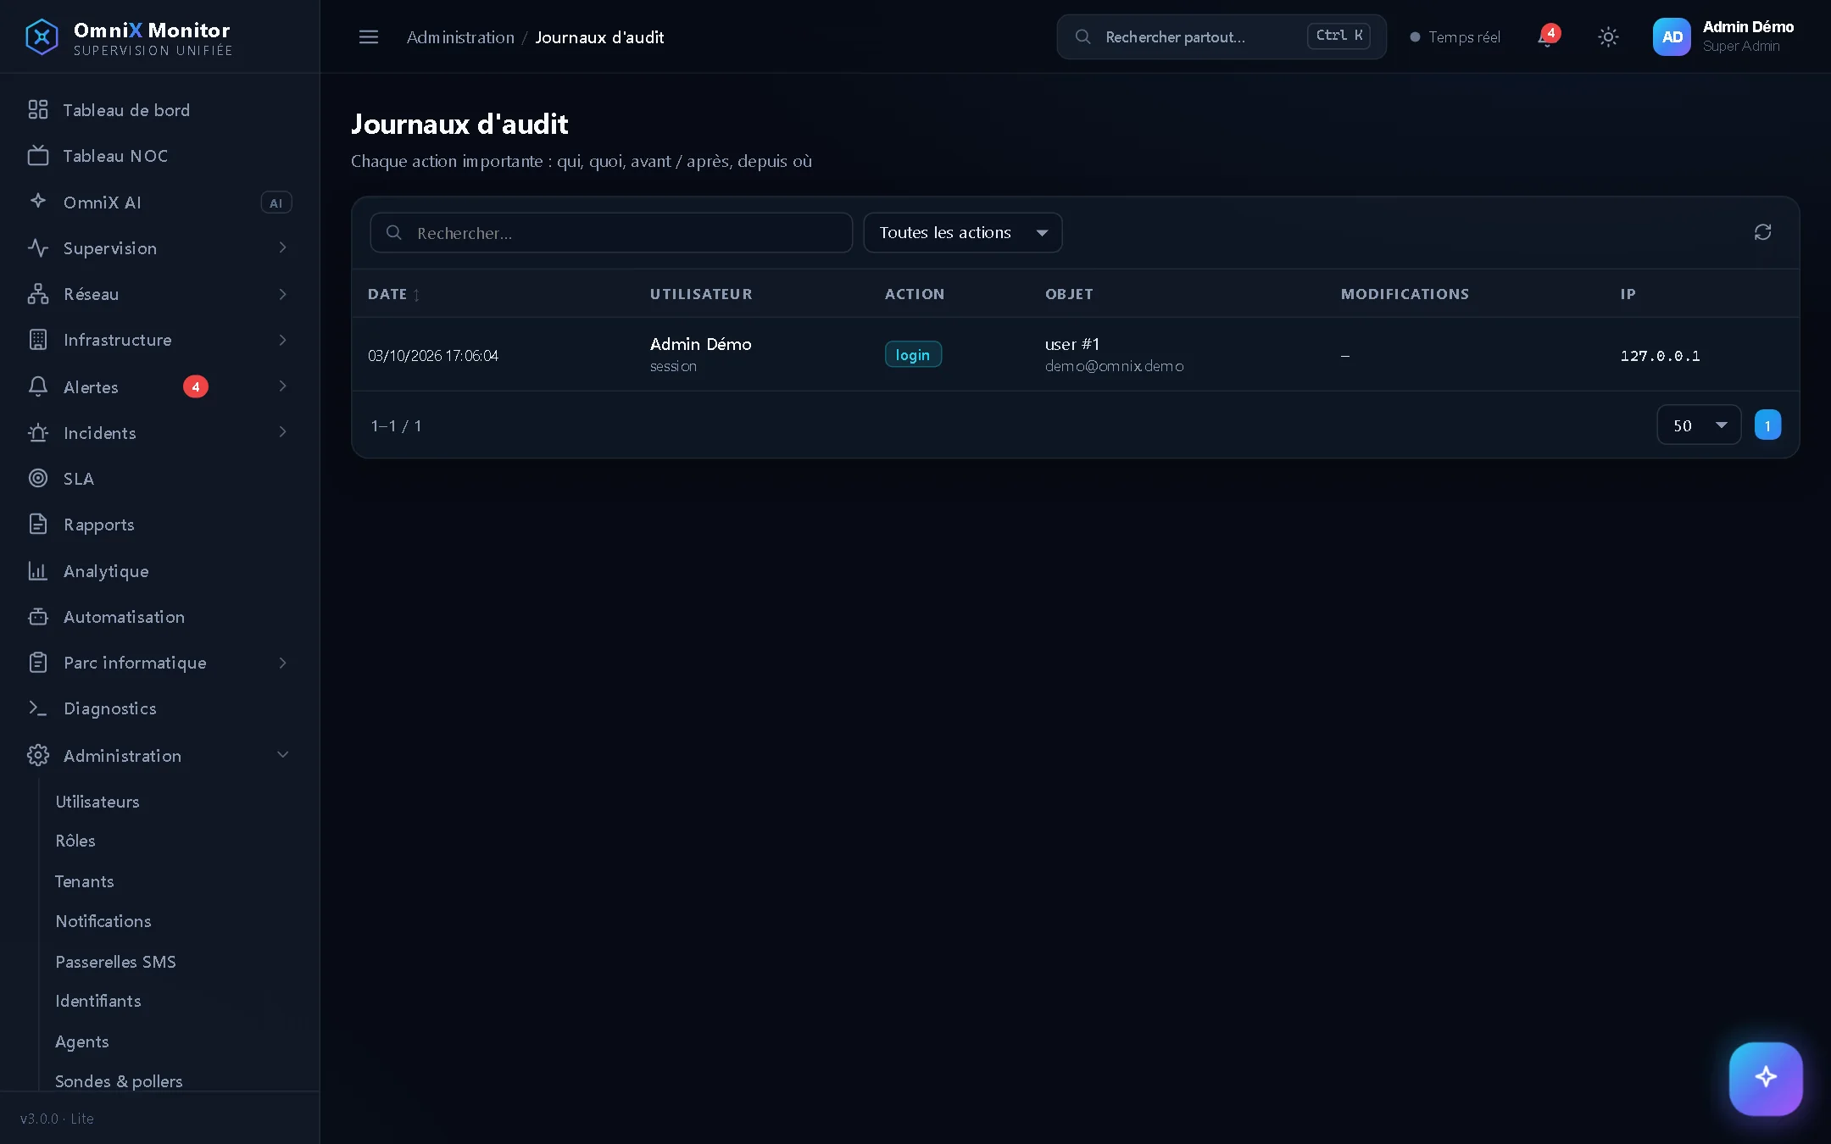The height and width of the screenshot is (1144, 1831).
Task: Open the 50 rows per page dropdown
Action: [x=1699, y=425]
